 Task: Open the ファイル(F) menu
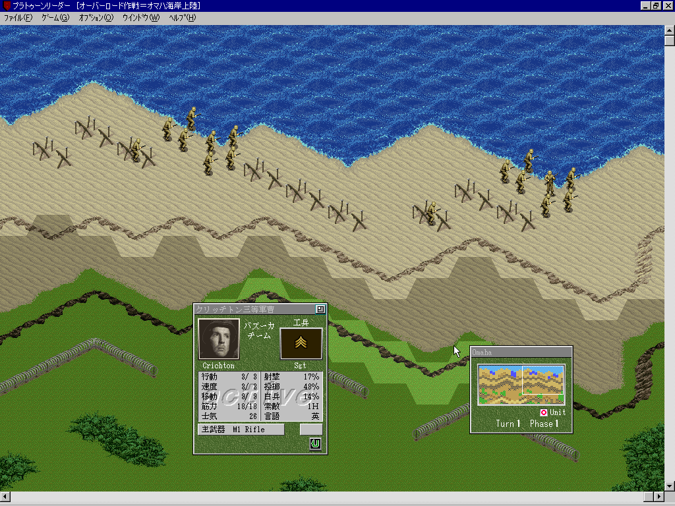pos(18,18)
